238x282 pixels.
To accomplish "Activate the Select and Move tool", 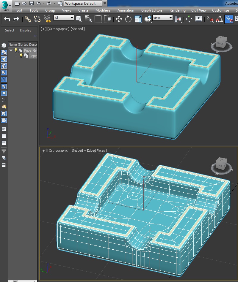I will tap(119, 19).
